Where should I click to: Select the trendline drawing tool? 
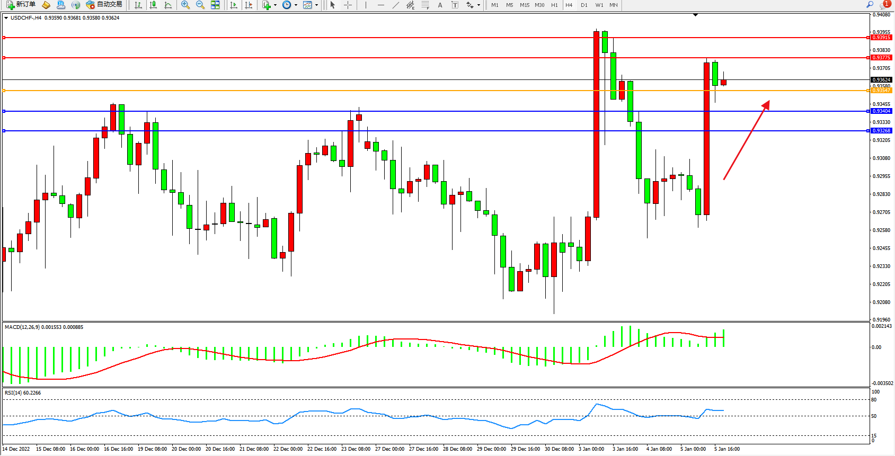click(395, 5)
